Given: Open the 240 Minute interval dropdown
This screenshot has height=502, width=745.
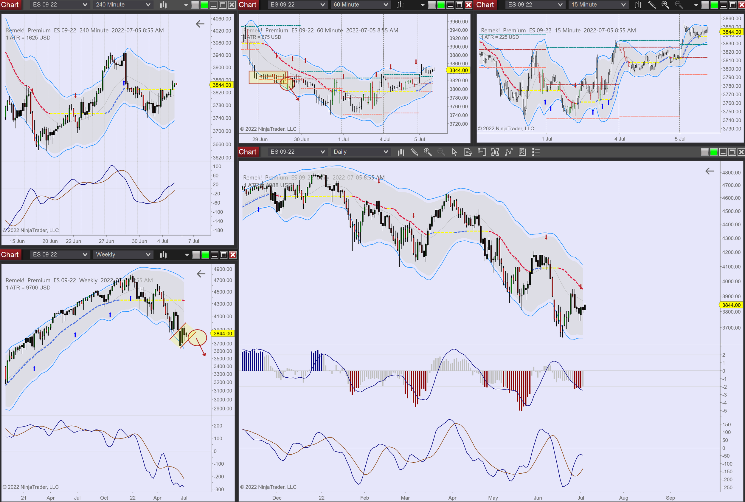Looking at the screenshot, I should [123, 5].
